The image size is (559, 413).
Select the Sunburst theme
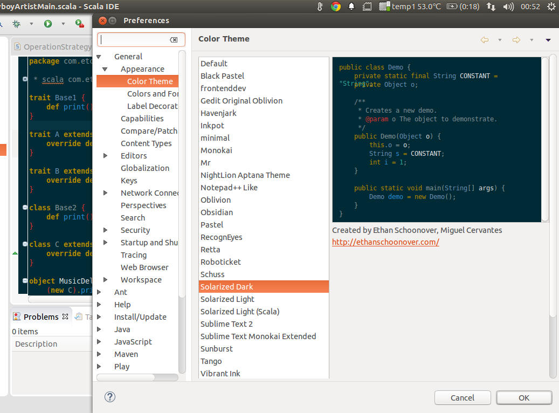pos(264,349)
